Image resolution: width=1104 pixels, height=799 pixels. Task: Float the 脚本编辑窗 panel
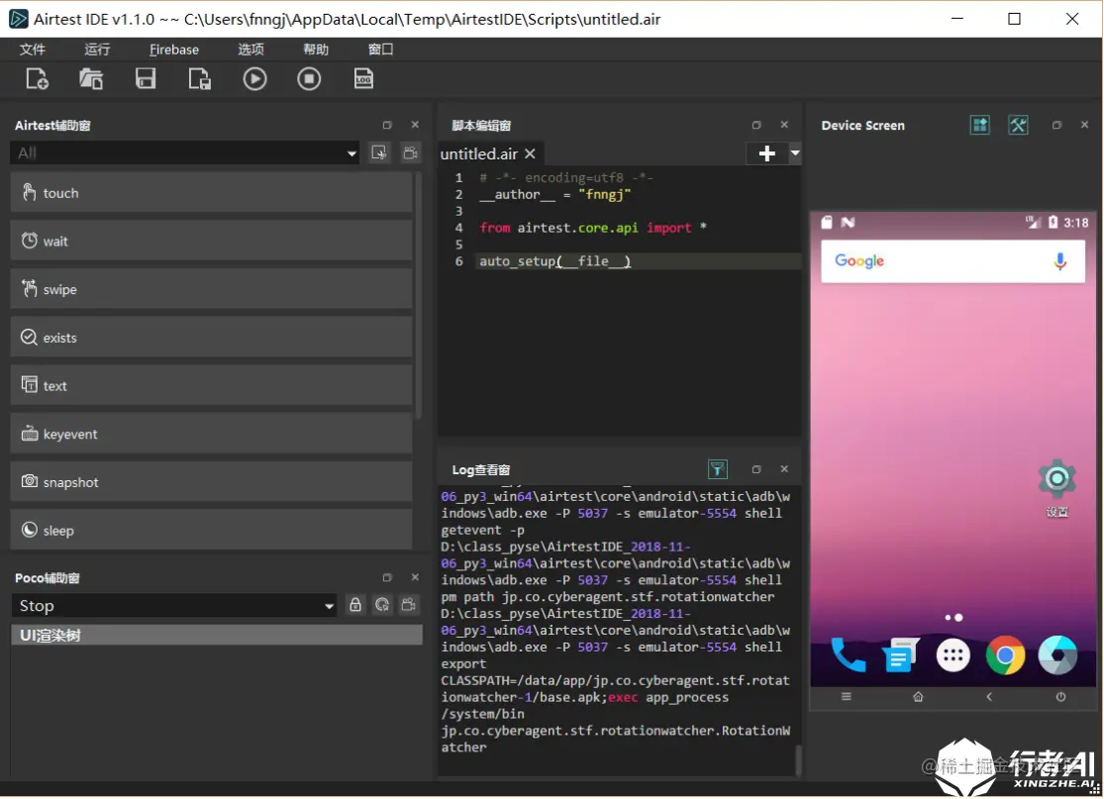coord(756,125)
